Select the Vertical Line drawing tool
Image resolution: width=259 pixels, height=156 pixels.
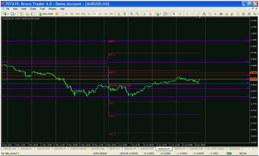pos(187,14)
